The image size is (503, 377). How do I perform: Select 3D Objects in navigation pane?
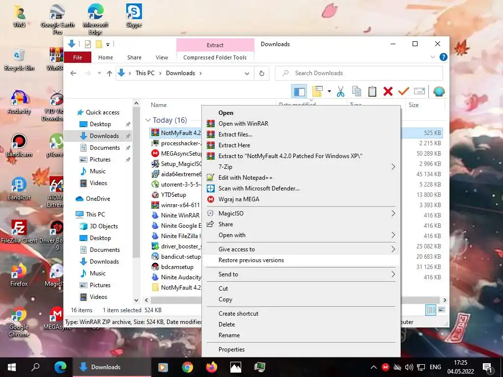click(104, 226)
